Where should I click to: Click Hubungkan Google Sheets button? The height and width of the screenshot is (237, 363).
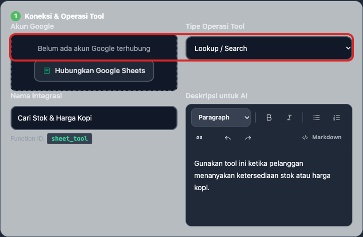[x=94, y=71]
